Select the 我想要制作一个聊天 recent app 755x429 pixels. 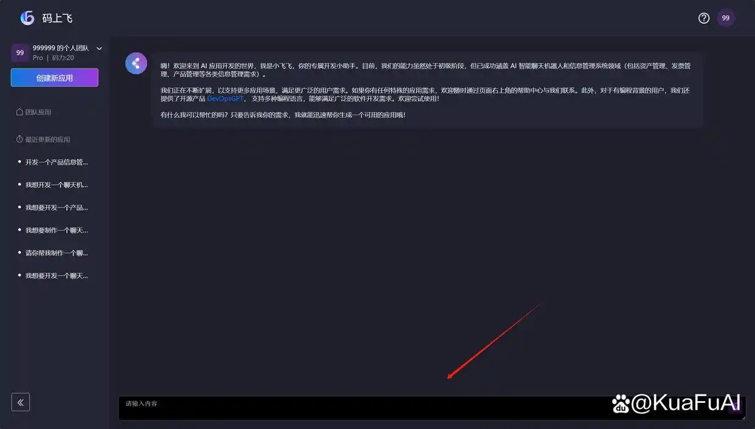coord(56,230)
